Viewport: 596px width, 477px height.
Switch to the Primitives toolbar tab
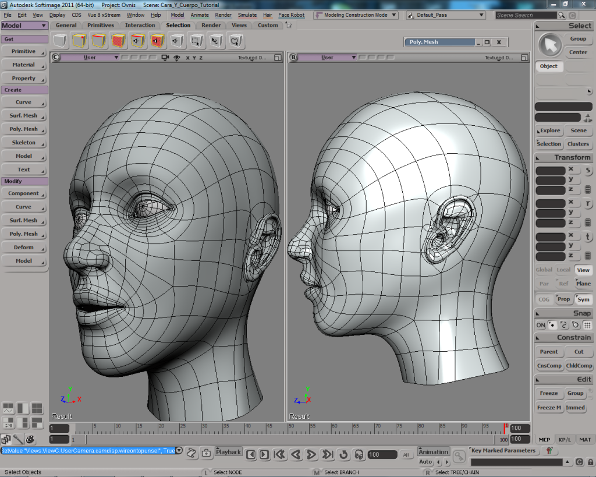click(101, 25)
